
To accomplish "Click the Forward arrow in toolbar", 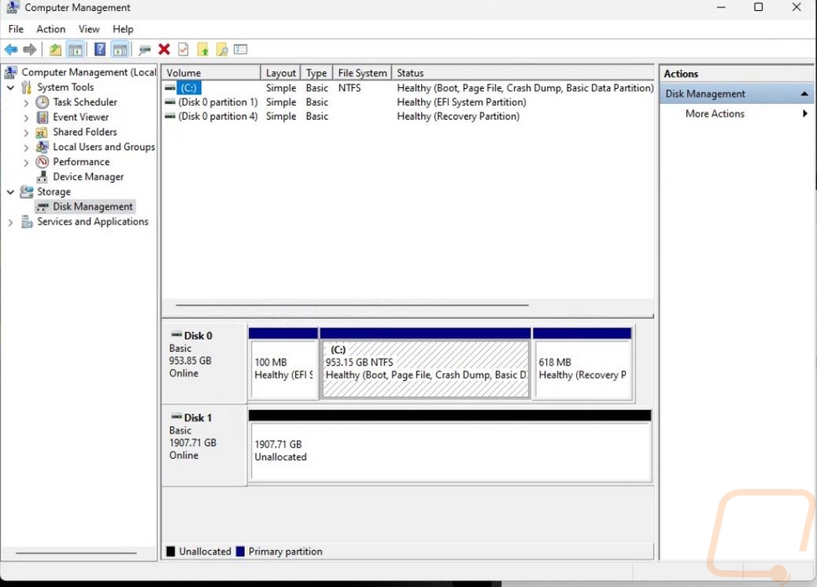I will pos(29,49).
